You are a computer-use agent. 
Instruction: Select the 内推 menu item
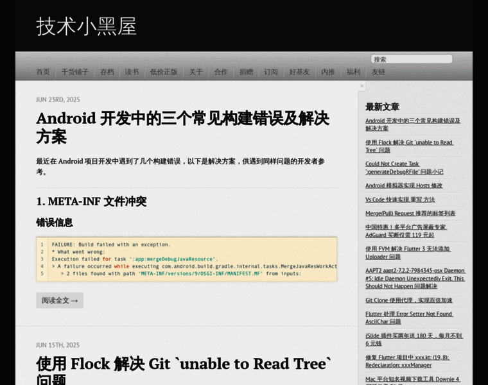click(x=328, y=72)
